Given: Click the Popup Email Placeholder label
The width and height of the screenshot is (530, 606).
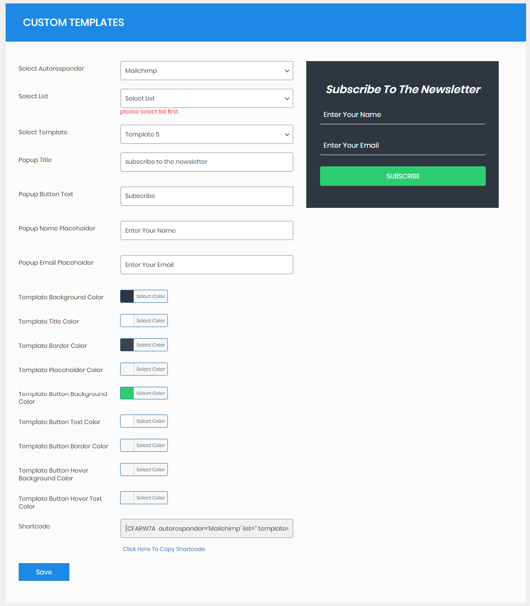Looking at the screenshot, I should tap(56, 262).
